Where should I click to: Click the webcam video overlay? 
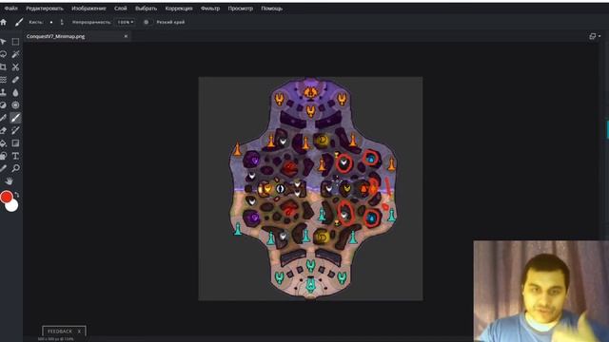coord(541,292)
